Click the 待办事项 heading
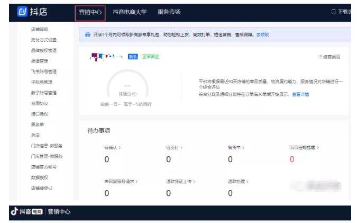Viewport: 357px width, 223px height. coord(99,131)
